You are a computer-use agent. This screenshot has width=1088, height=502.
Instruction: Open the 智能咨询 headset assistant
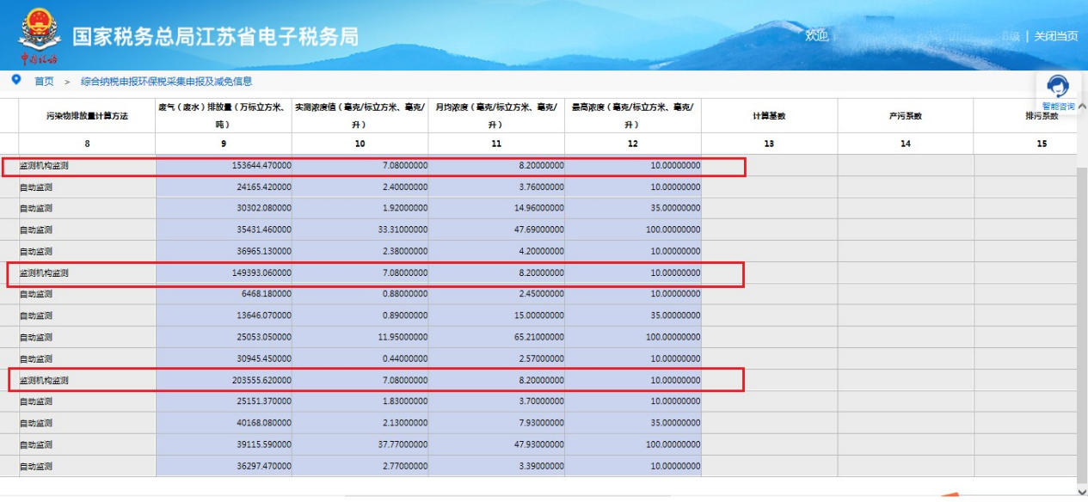(x=1057, y=86)
